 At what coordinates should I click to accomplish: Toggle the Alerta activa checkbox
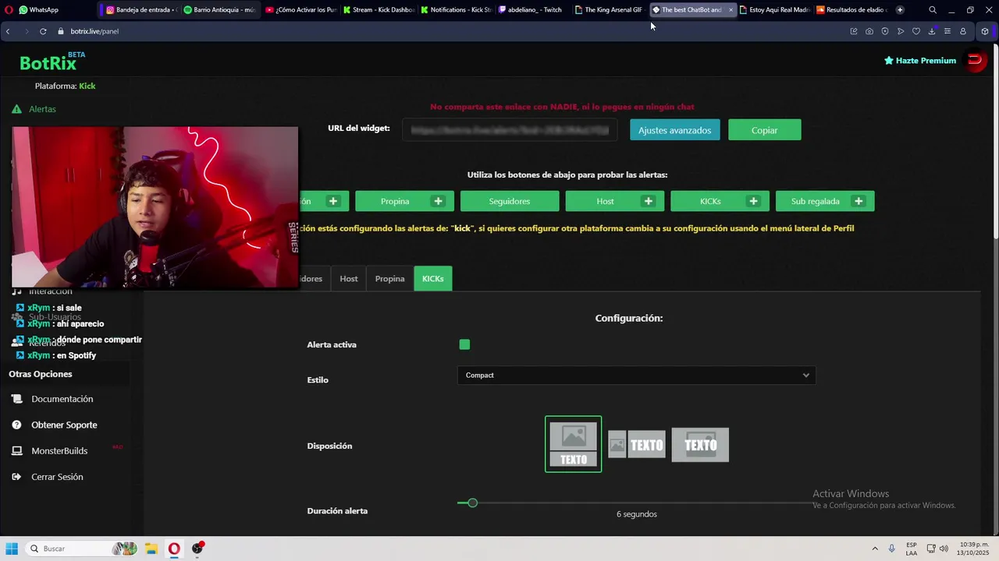pos(464,344)
